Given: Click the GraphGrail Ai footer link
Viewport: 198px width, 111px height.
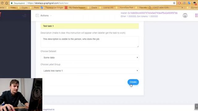Looking at the screenshot, I should coord(49,109).
